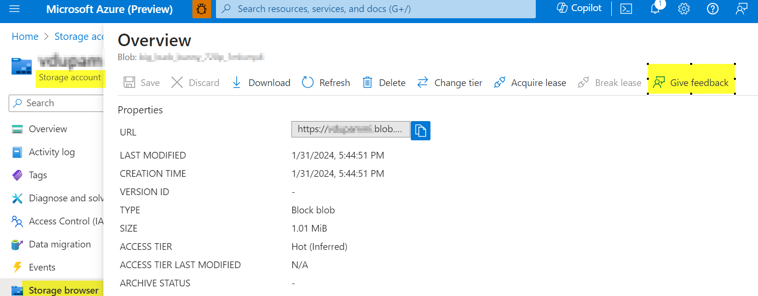The width and height of the screenshot is (758, 296).
Task: Open Diagnose and solve problems
Action: coord(66,198)
